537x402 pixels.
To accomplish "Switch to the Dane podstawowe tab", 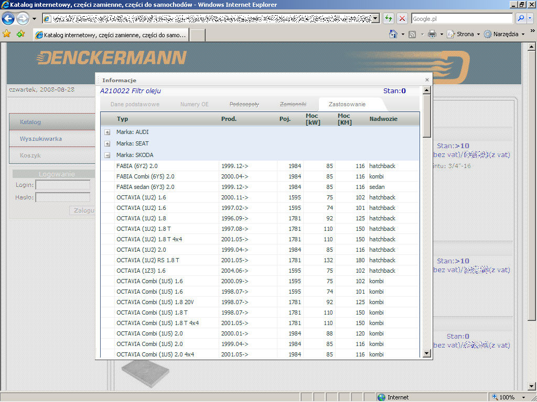I will [135, 104].
